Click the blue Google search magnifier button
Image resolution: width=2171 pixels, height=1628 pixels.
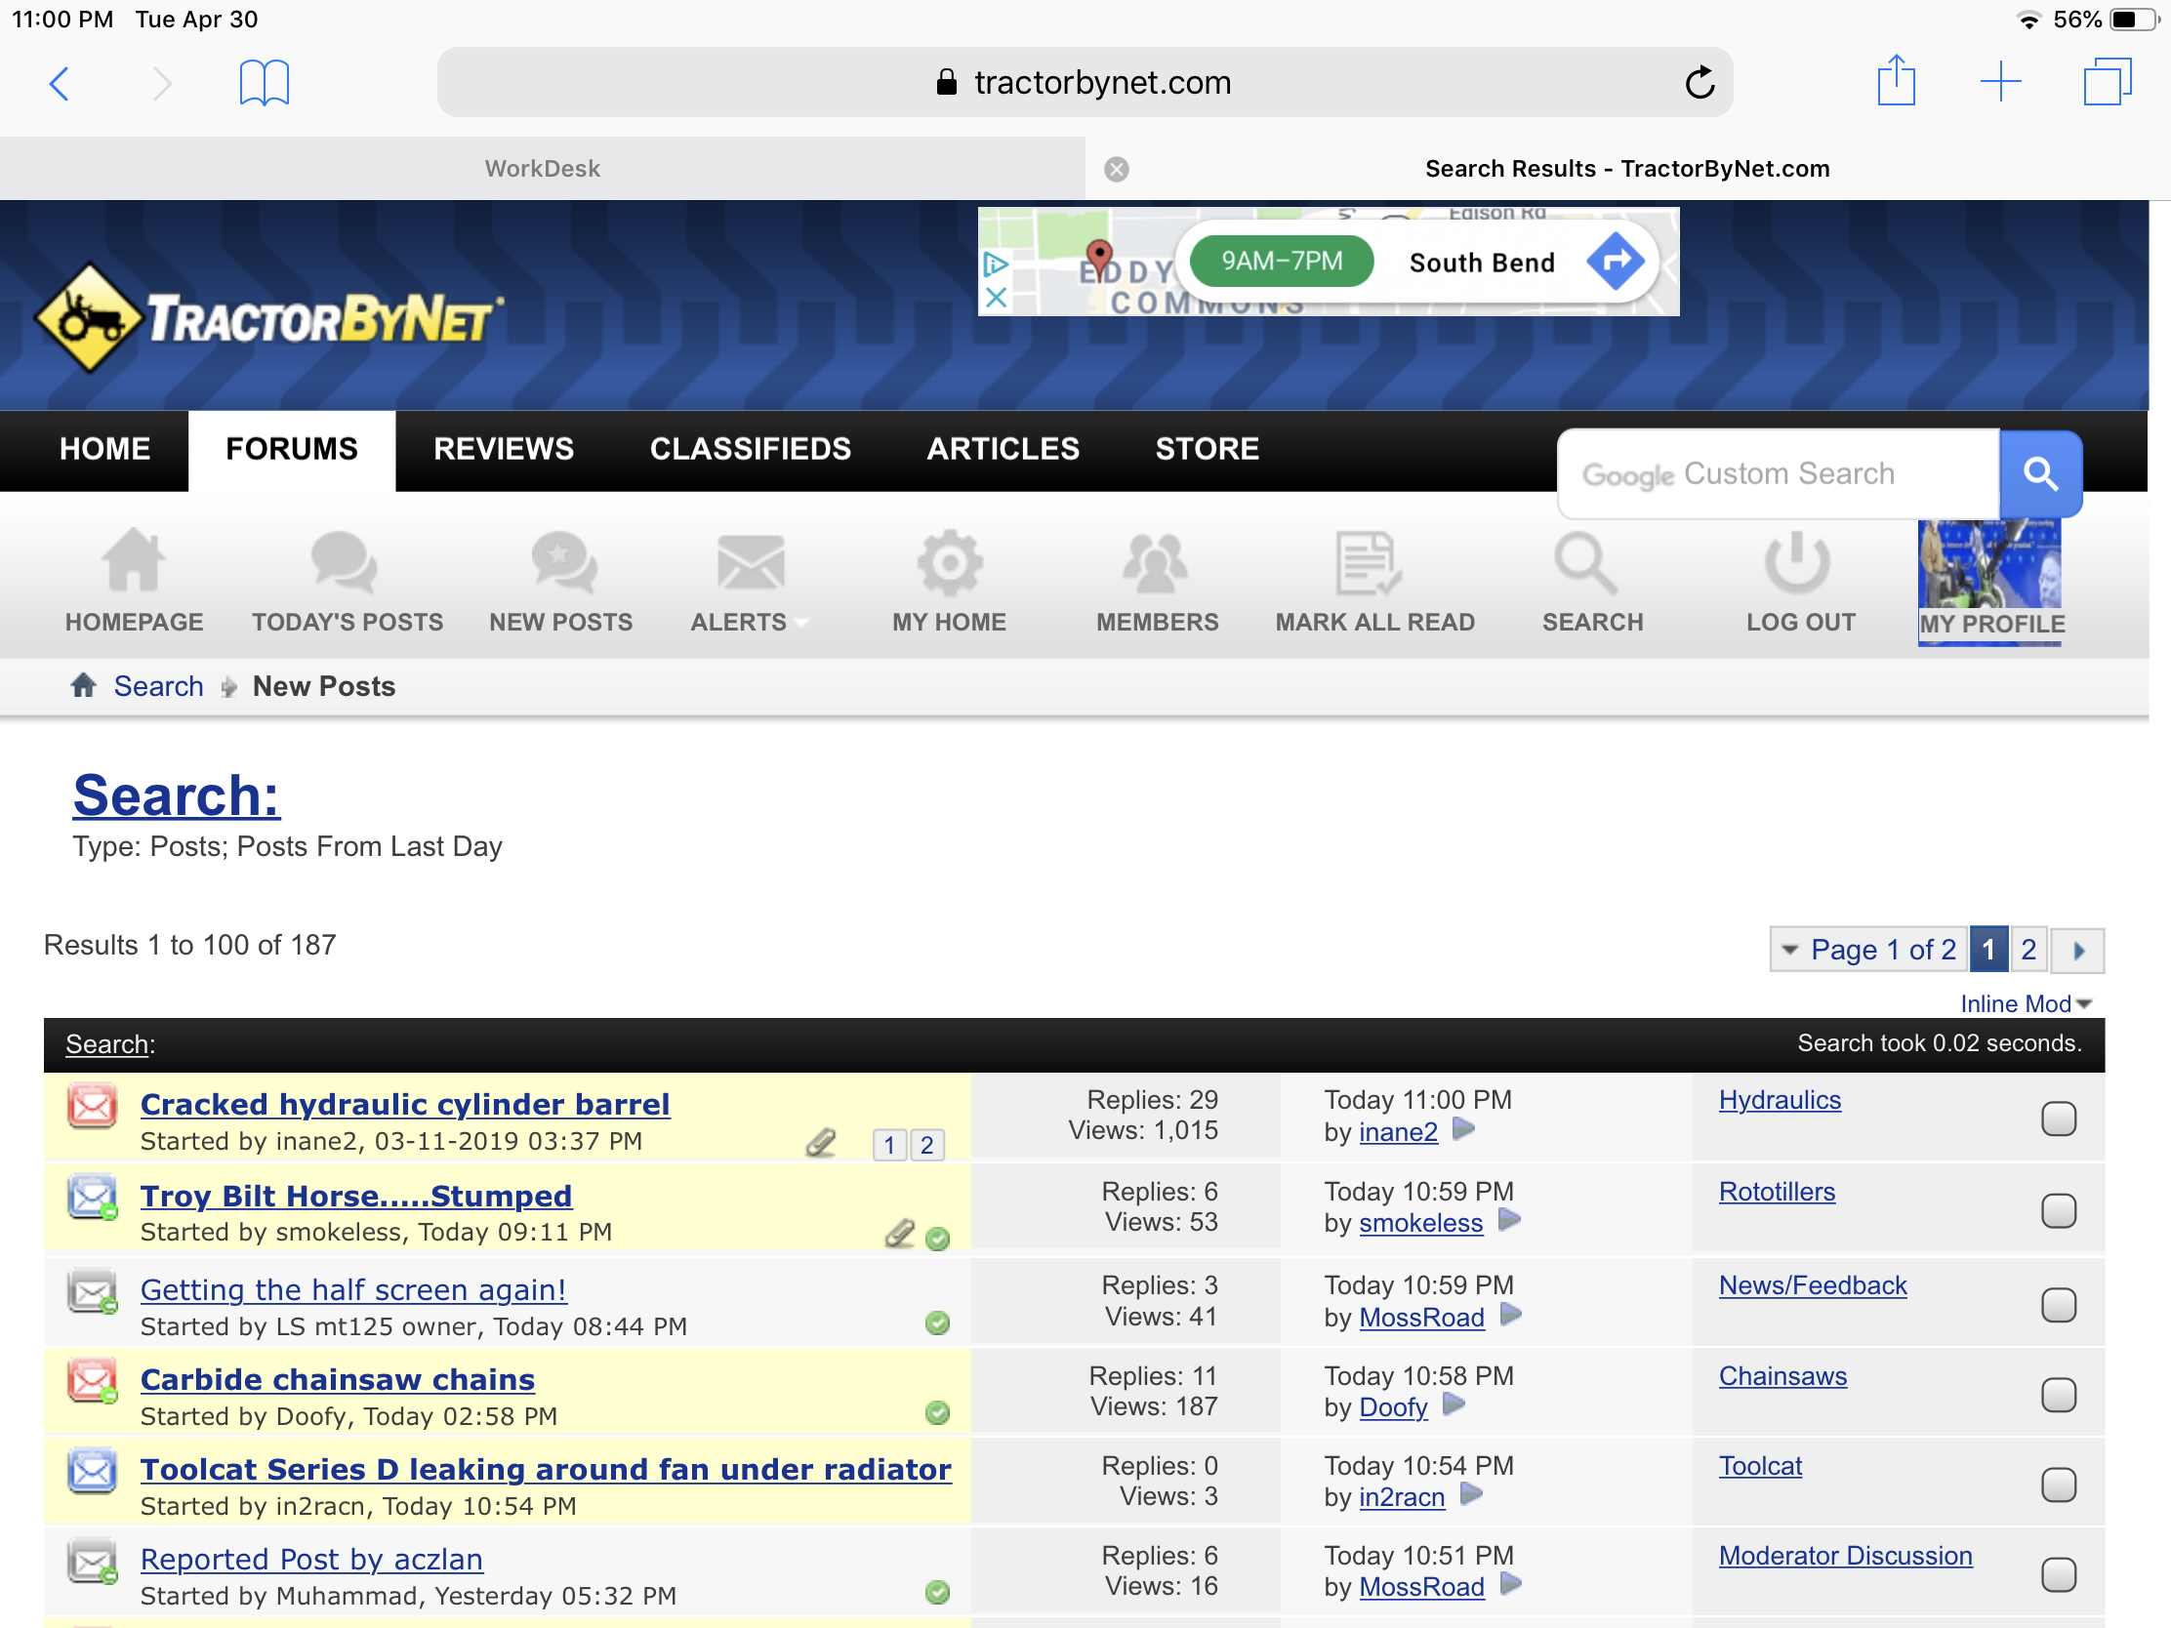tap(2039, 474)
